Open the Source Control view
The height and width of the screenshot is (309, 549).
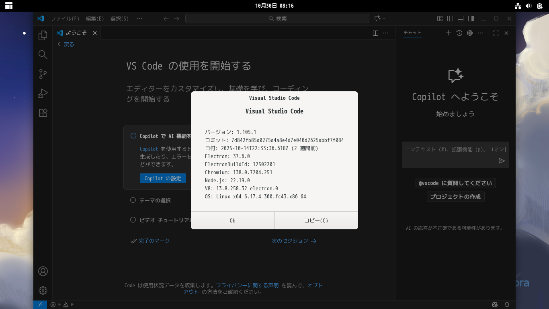point(43,74)
